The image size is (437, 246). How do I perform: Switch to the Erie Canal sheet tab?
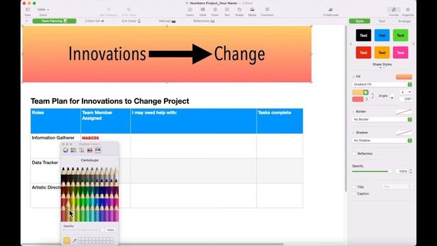point(131,21)
